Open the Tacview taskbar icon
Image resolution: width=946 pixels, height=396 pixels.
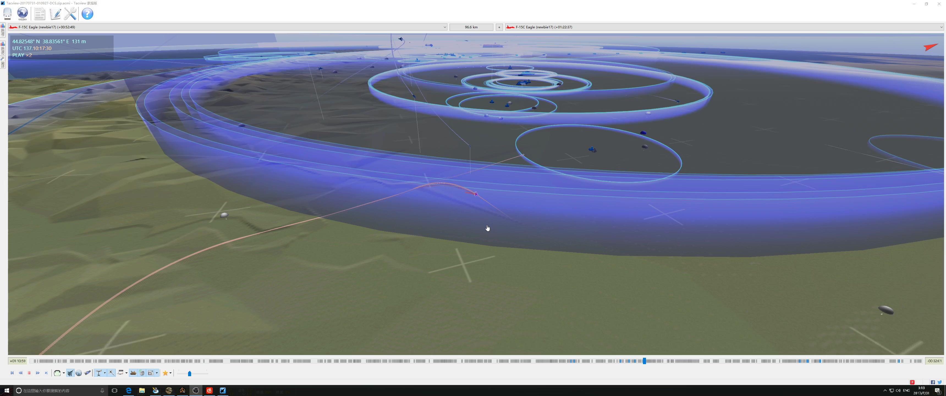tap(223, 391)
